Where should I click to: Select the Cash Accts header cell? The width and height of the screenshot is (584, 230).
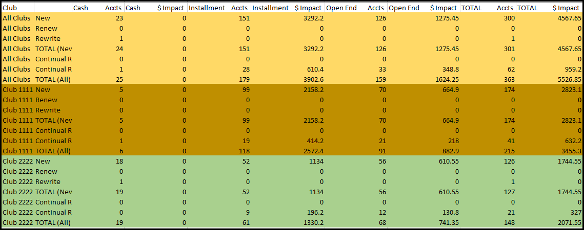click(x=98, y=8)
